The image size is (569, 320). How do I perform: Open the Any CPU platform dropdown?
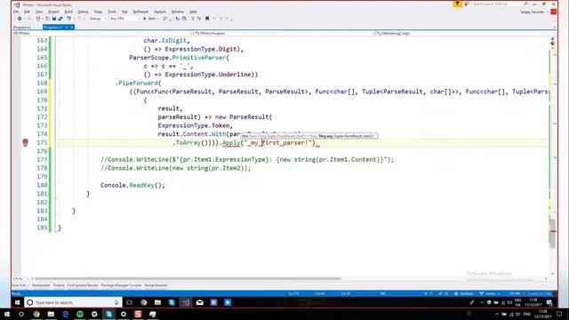[x=124, y=19]
